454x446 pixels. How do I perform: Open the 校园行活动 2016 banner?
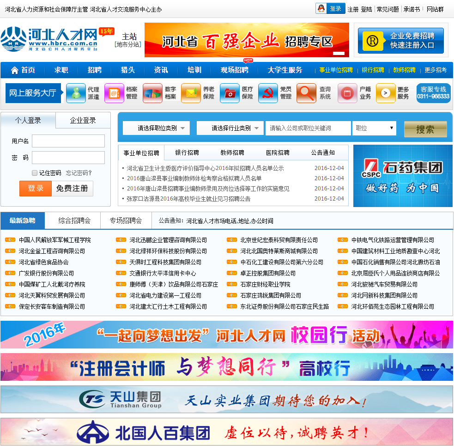point(227,335)
